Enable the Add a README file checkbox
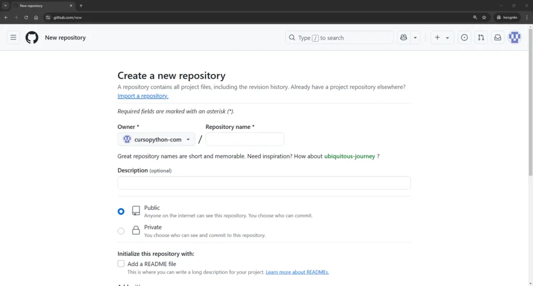The image size is (533, 286). pyautogui.click(x=121, y=264)
